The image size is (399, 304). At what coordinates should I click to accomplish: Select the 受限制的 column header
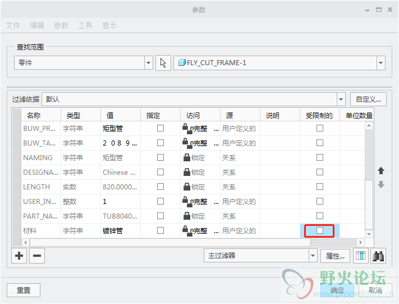tap(320, 115)
